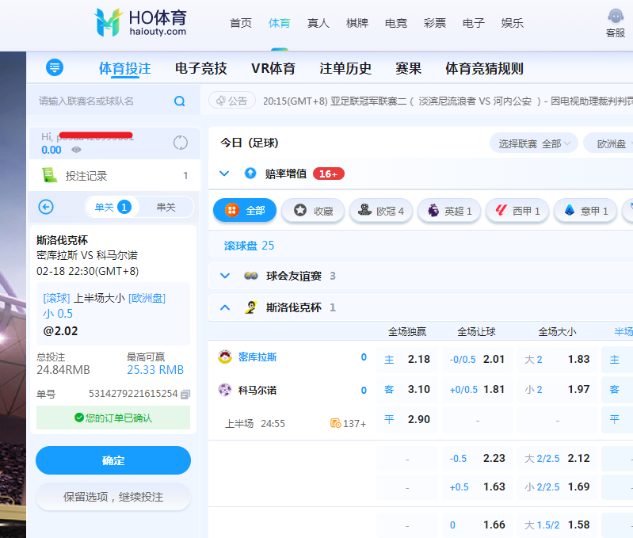
Task: Switch to 串关 parlay mode
Action: pyautogui.click(x=166, y=207)
